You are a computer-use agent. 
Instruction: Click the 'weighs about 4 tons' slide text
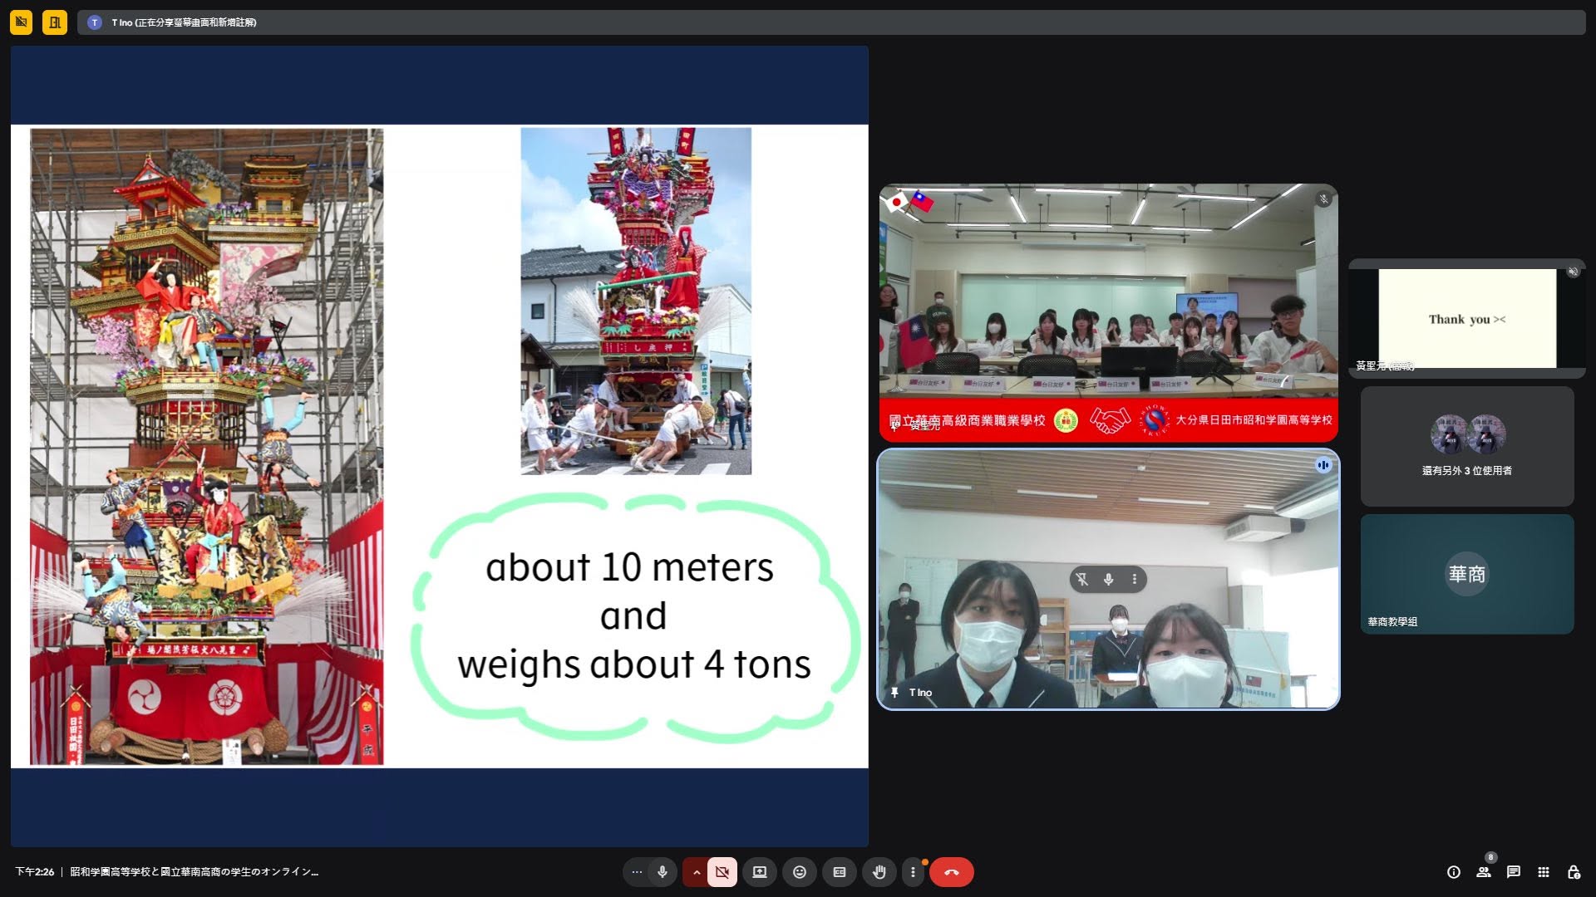(x=634, y=664)
